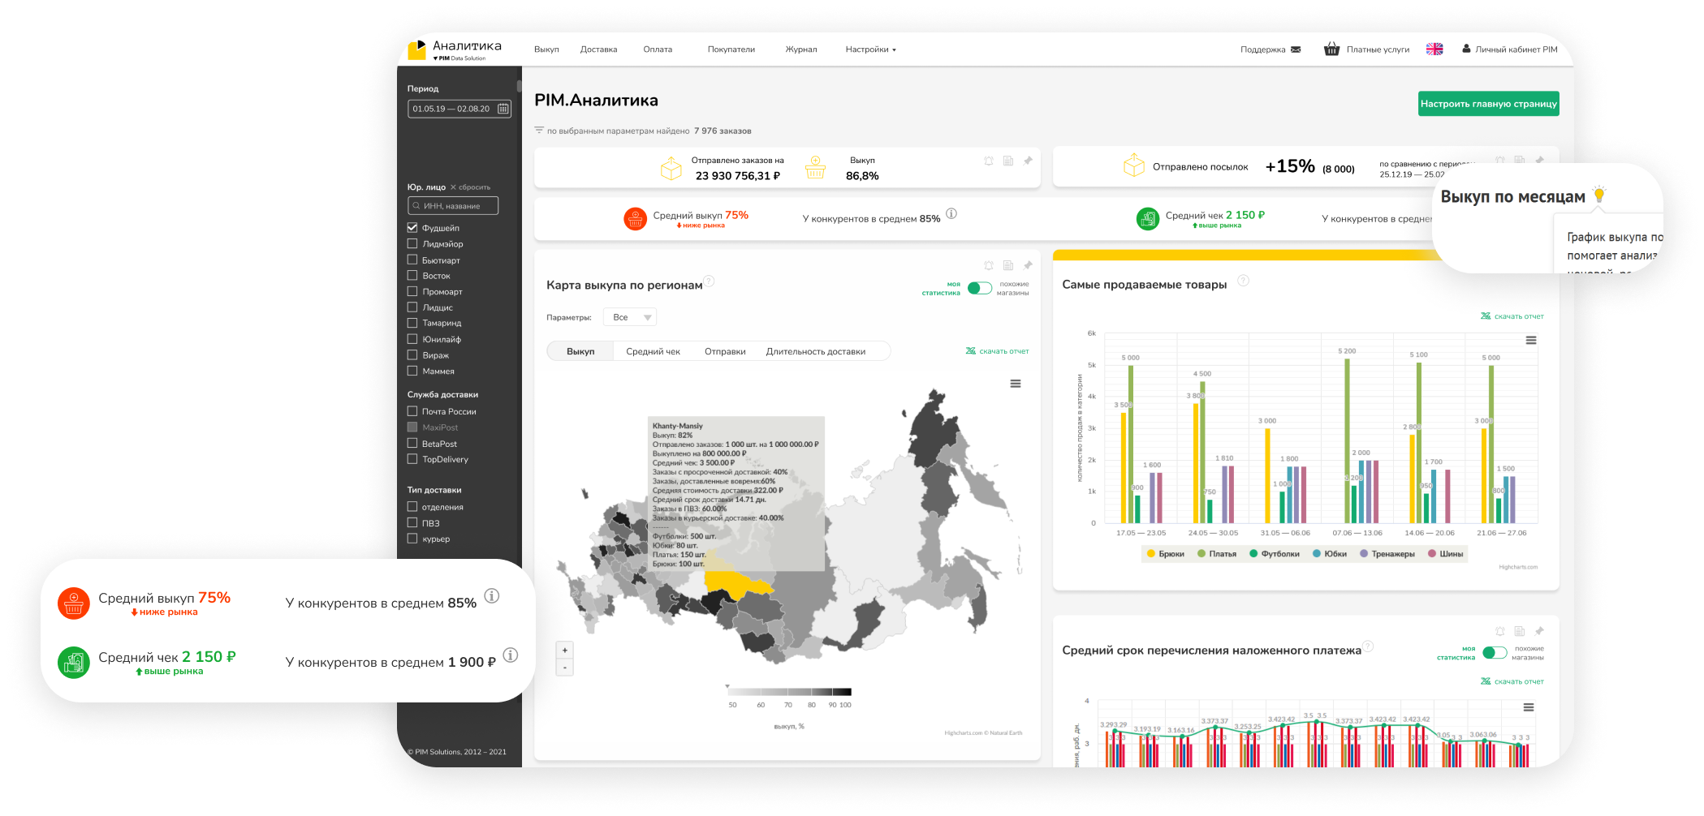
Task: Check the Почта России delivery service
Action: tap(412, 411)
